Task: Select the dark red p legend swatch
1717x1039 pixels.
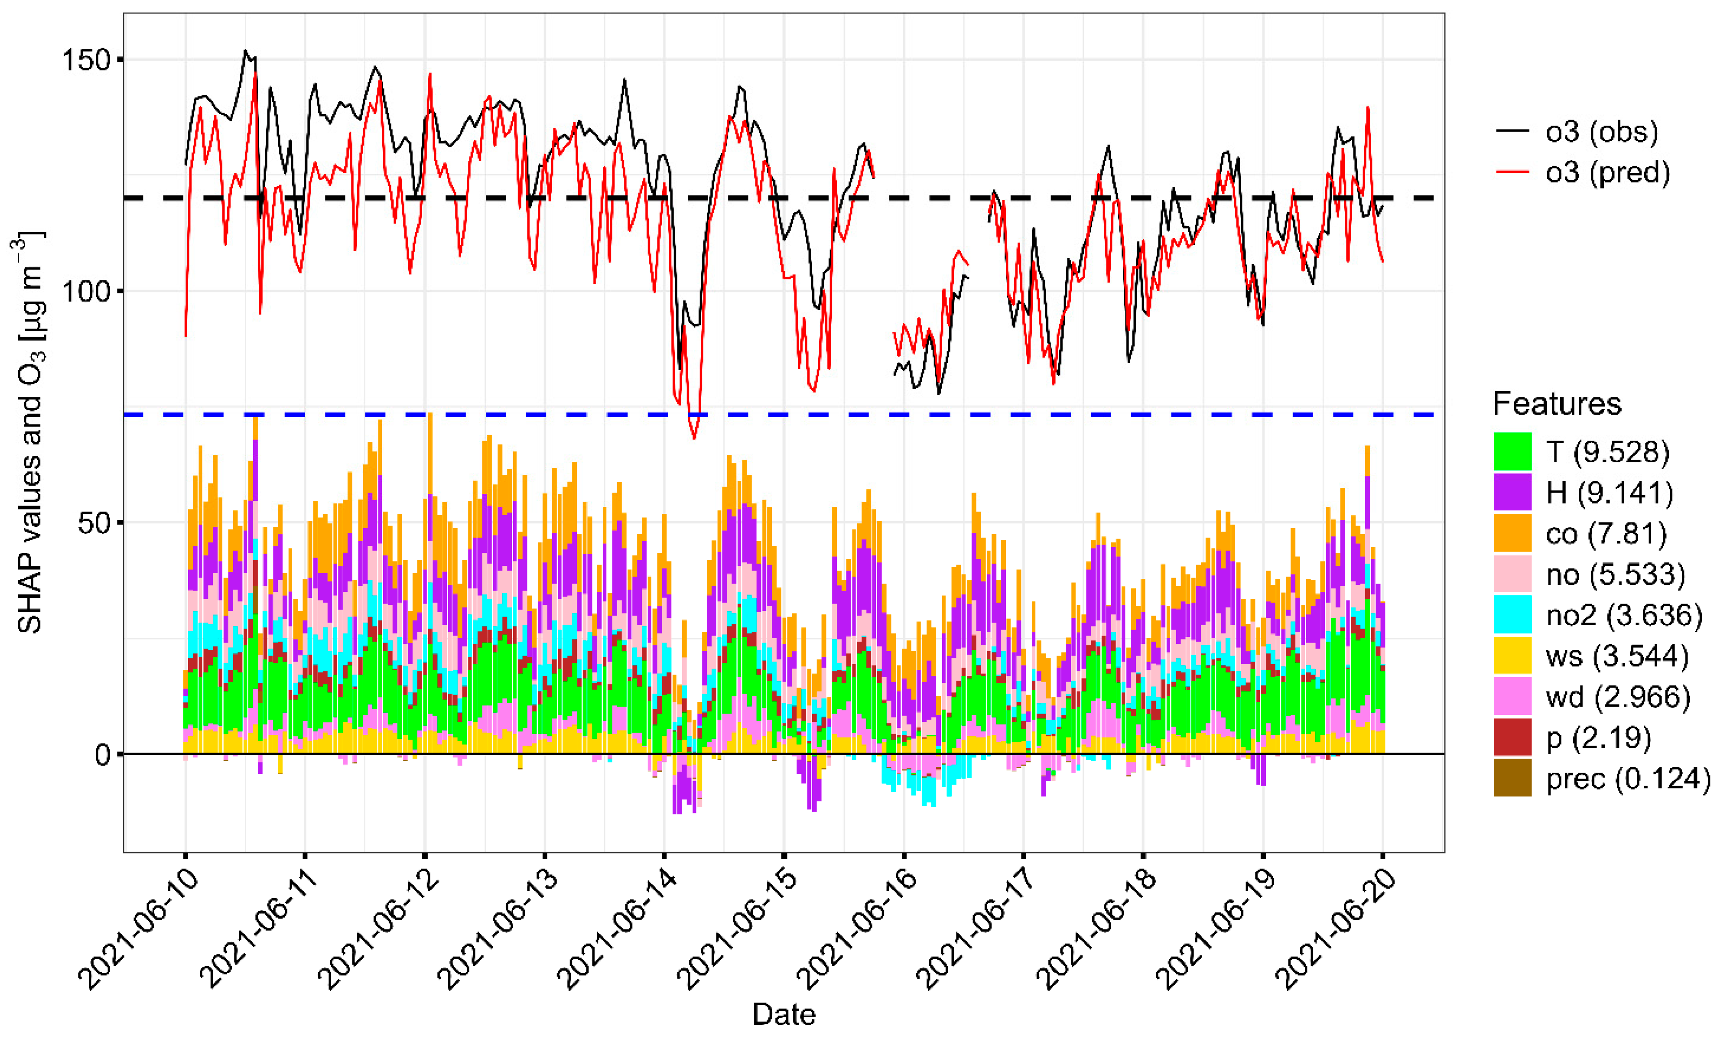Action: pos(1512,737)
